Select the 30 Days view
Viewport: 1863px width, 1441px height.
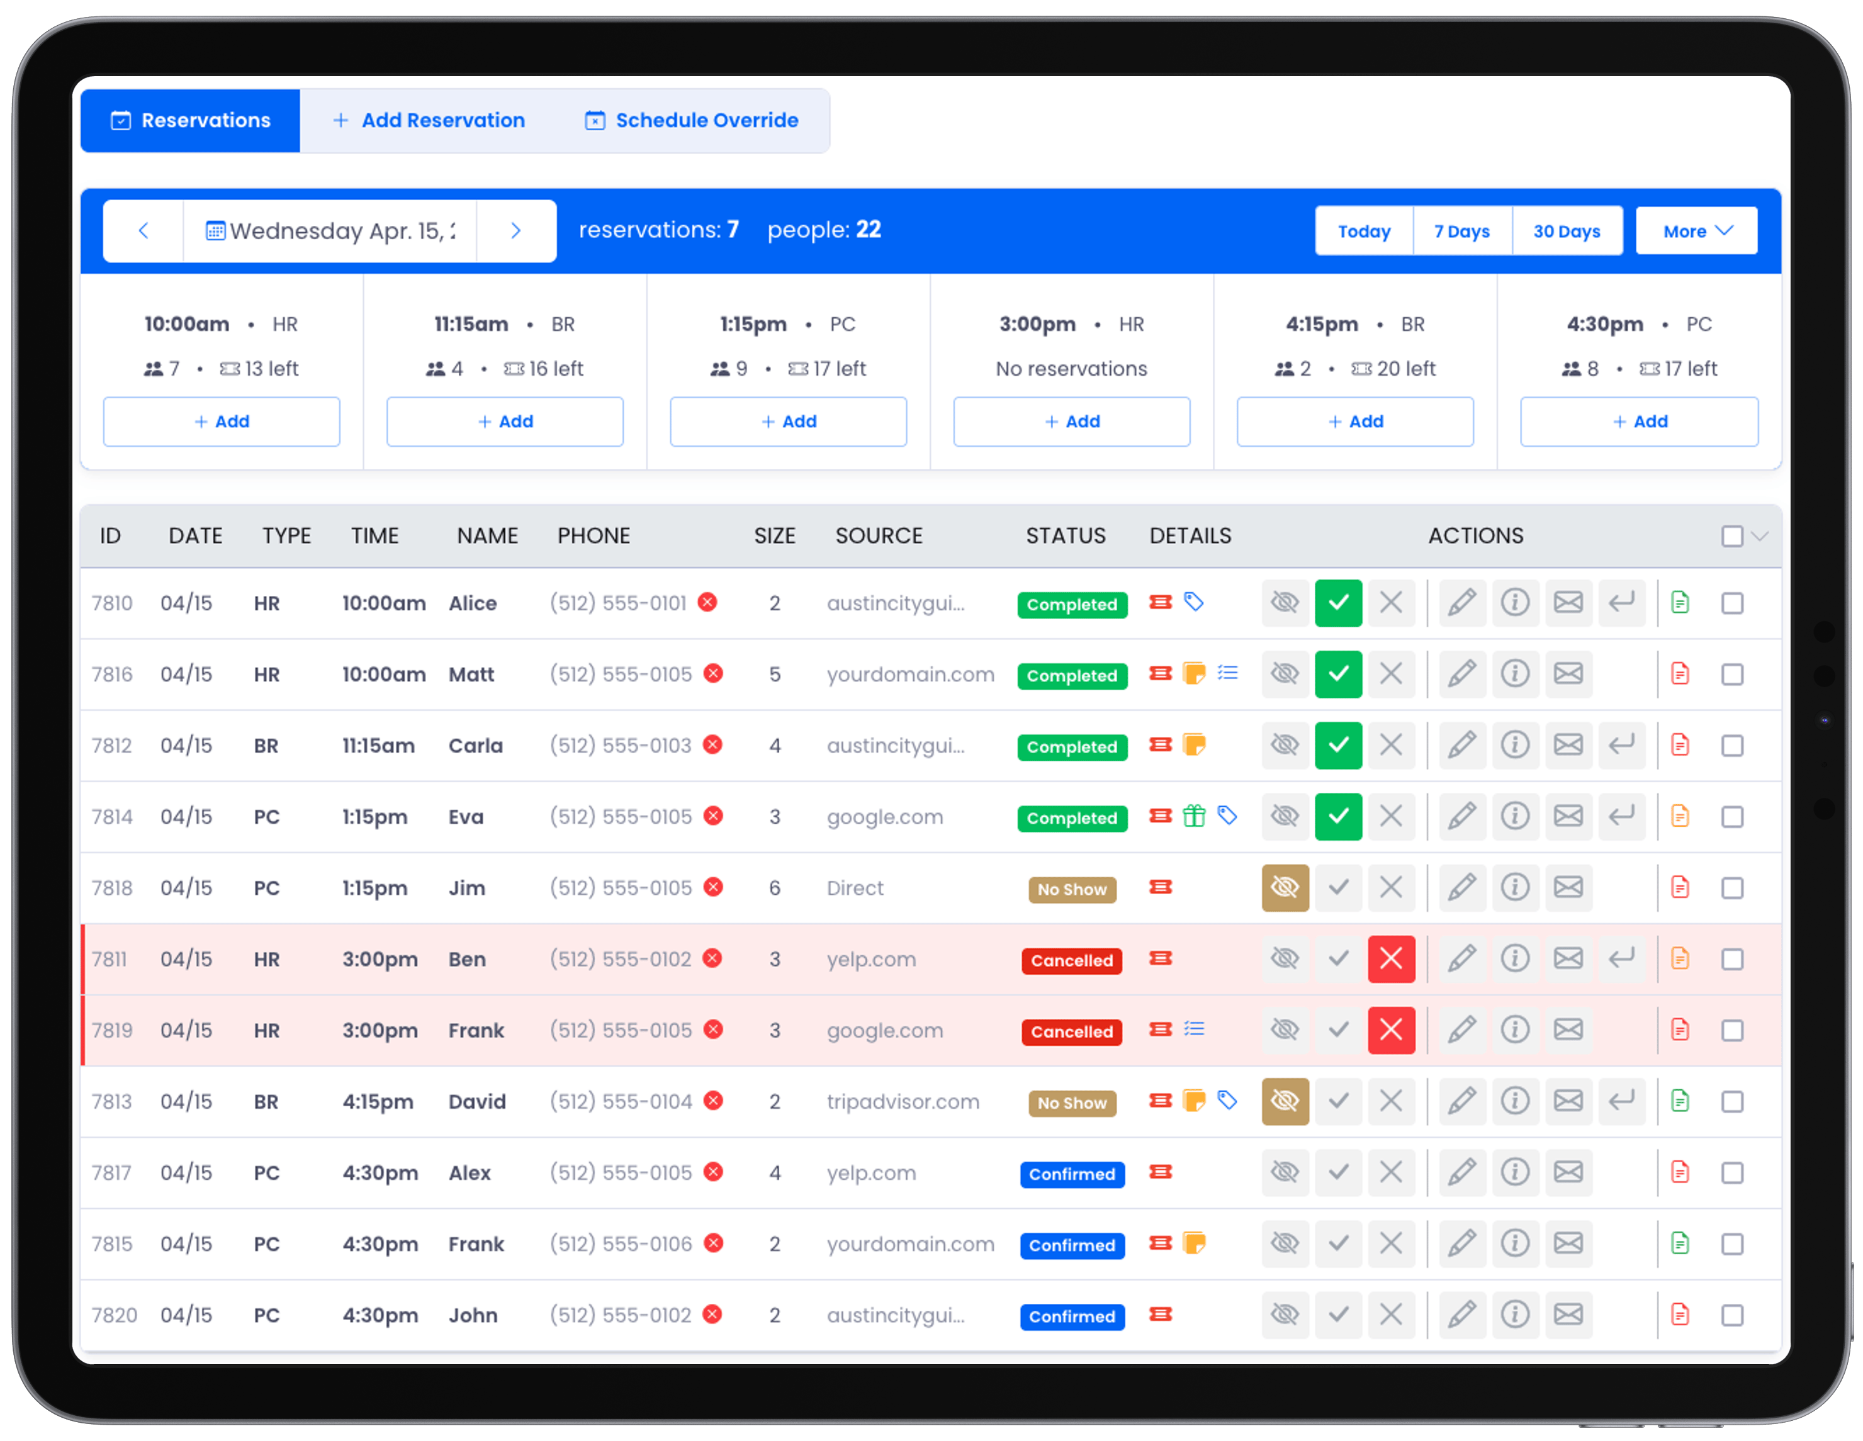[1568, 230]
